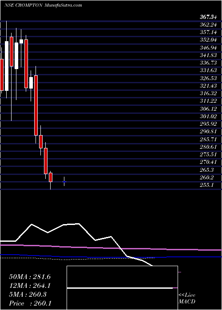
Task: Click the red candle from 280 down to 265
Action: click(x=46, y=161)
